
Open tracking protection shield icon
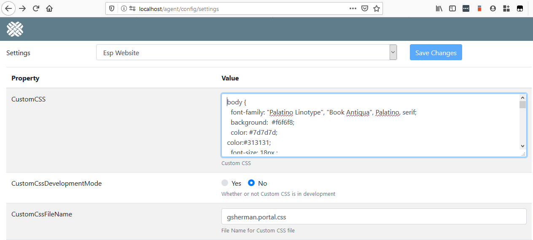pyautogui.click(x=112, y=8)
